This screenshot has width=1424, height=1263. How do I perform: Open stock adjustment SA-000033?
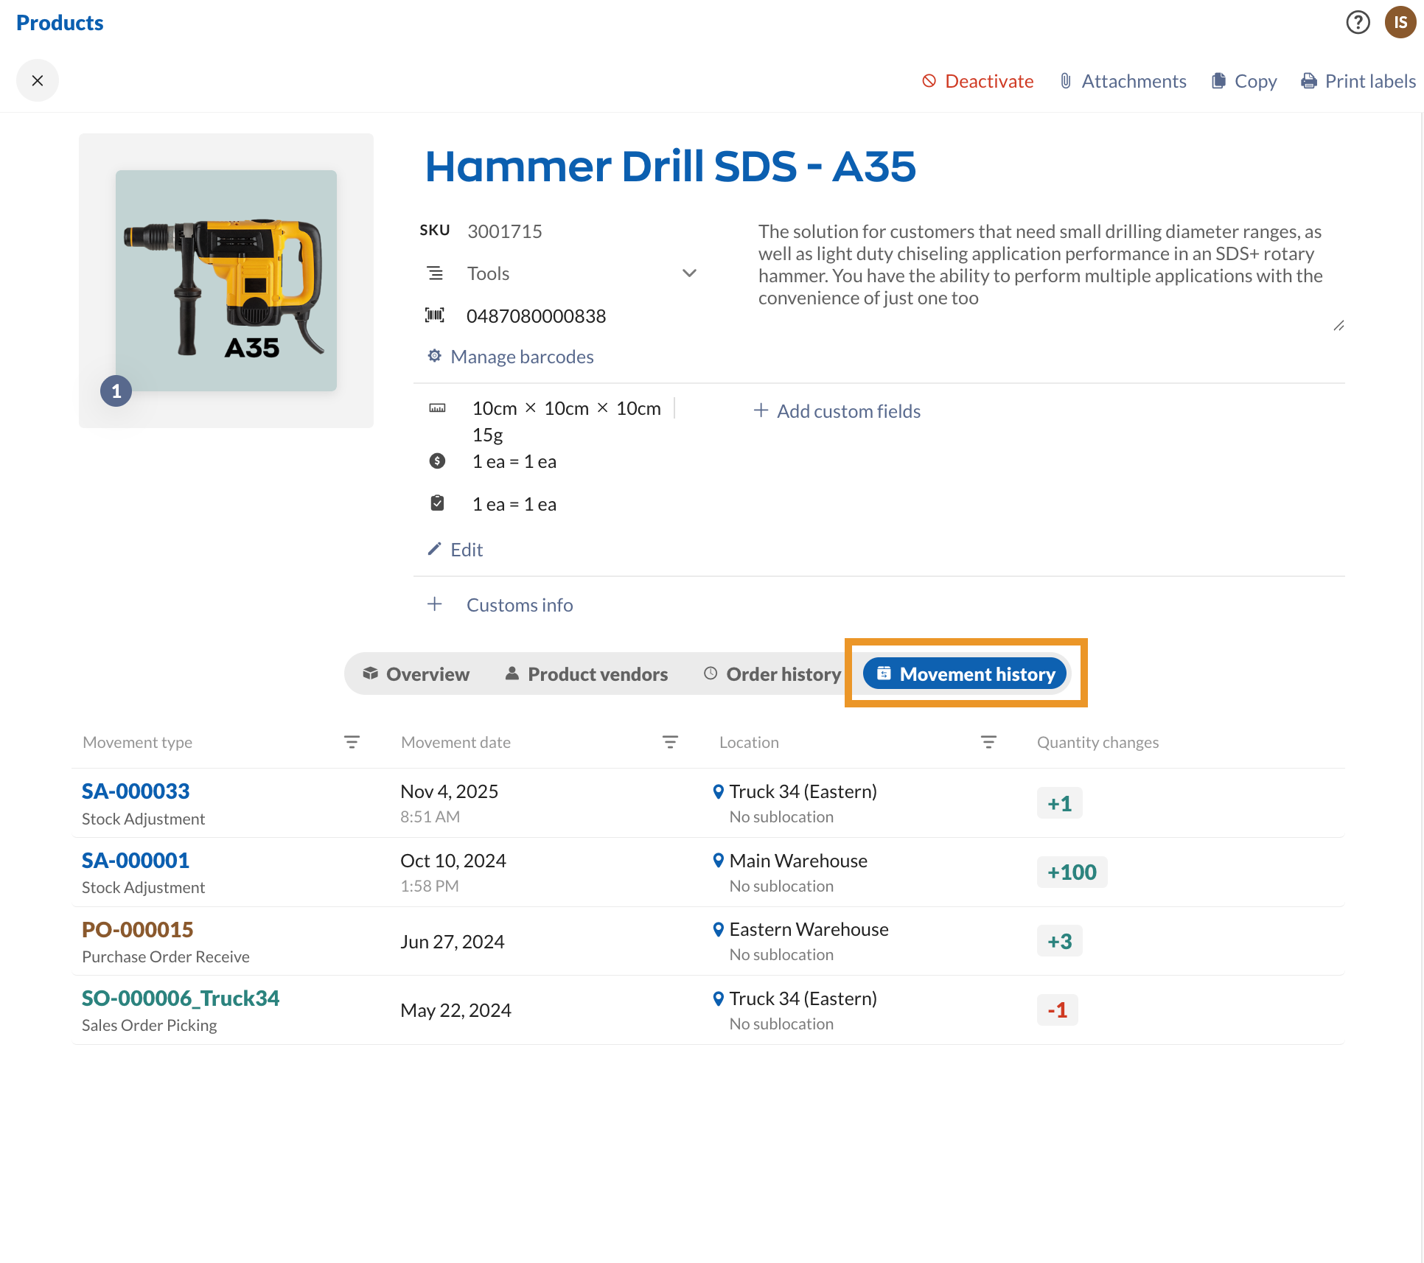pyautogui.click(x=136, y=791)
